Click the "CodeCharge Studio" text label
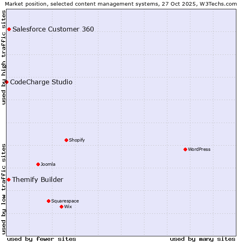Screen dimensions: 242x242 click(41, 82)
